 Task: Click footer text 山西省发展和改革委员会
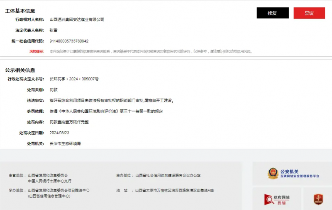pos(48,175)
